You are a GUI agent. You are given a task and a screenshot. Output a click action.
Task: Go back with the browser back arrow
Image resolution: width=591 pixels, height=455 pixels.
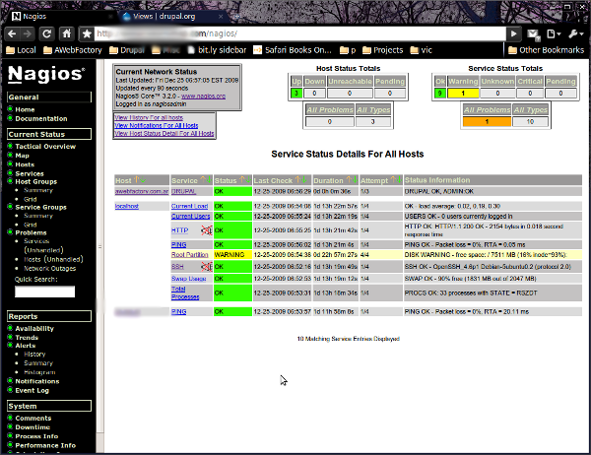(12, 33)
